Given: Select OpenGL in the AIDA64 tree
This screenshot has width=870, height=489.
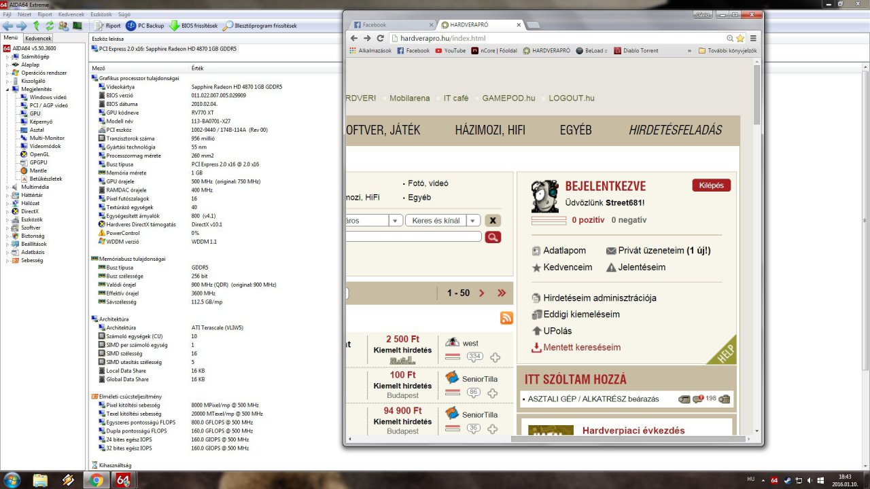Looking at the screenshot, I should pos(35,154).
